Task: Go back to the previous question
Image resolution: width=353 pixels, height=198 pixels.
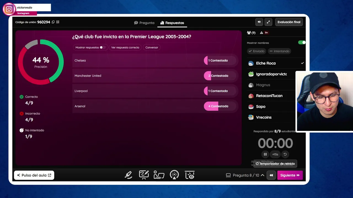Action: click(x=271, y=175)
